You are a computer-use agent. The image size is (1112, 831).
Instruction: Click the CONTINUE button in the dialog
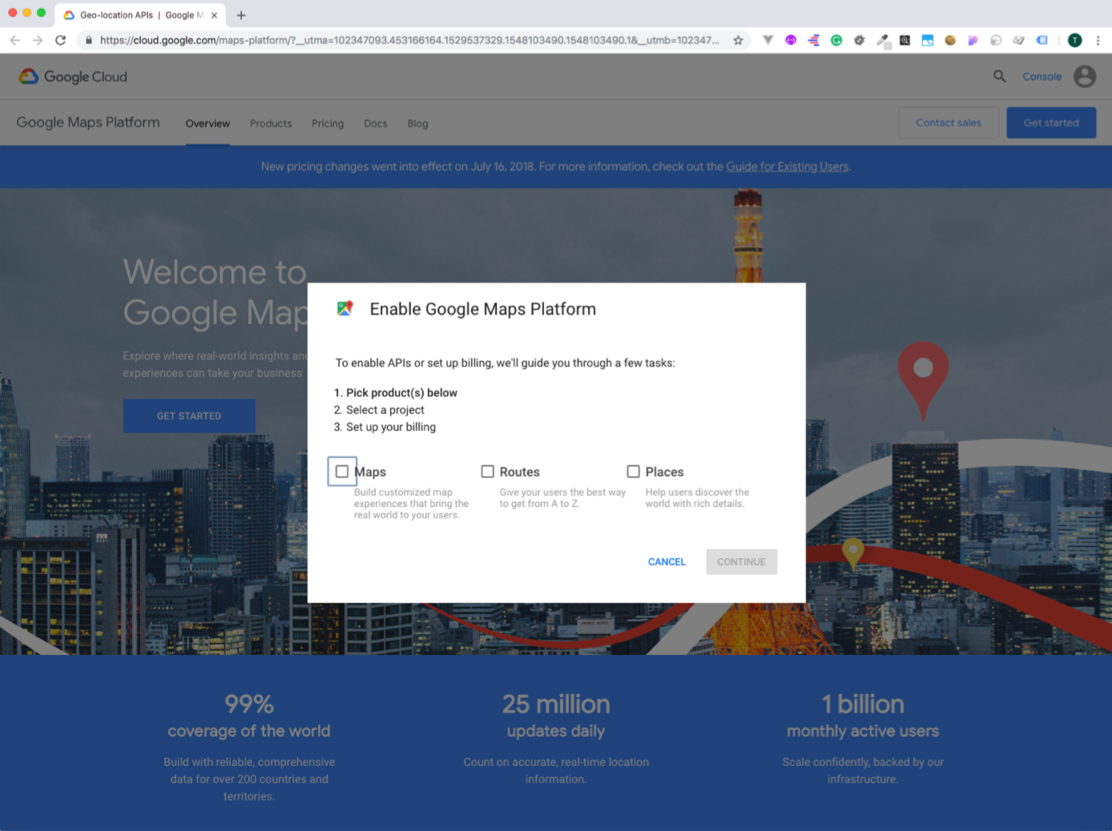(741, 562)
